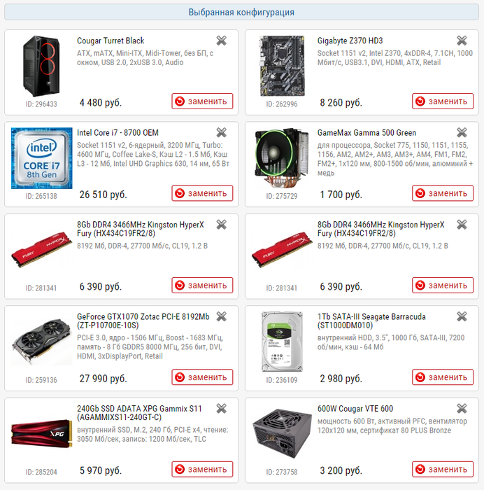This screenshot has height=490, width=484.
Task: Replace the GeForce GTX1070 Zotac graphics card
Action: click(x=202, y=377)
